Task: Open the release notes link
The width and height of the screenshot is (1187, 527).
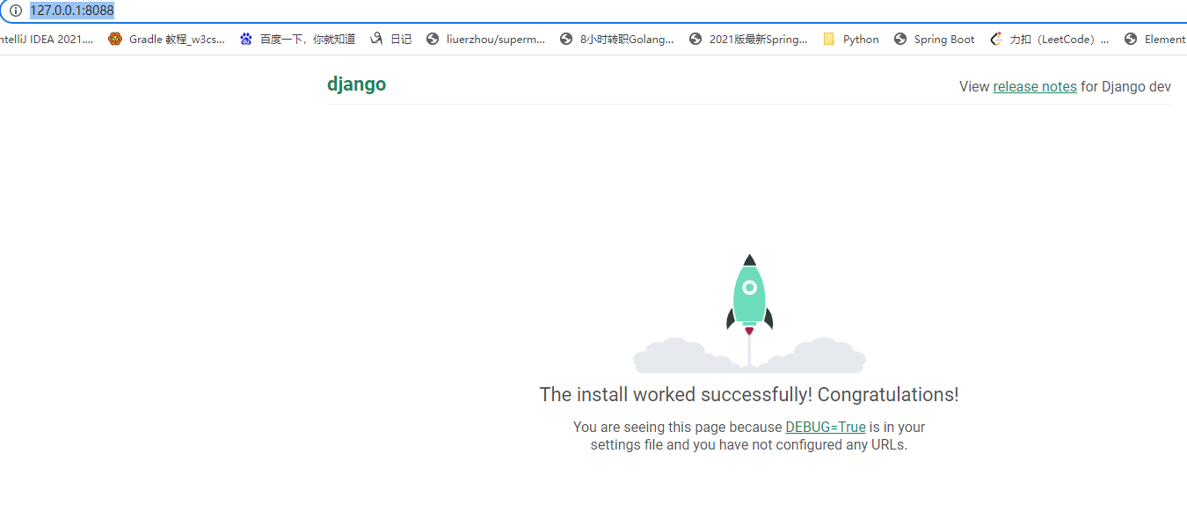Action: [x=1035, y=86]
